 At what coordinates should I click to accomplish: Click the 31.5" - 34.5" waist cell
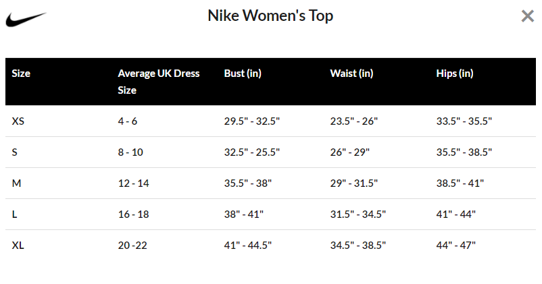pyautogui.click(x=358, y=215)
